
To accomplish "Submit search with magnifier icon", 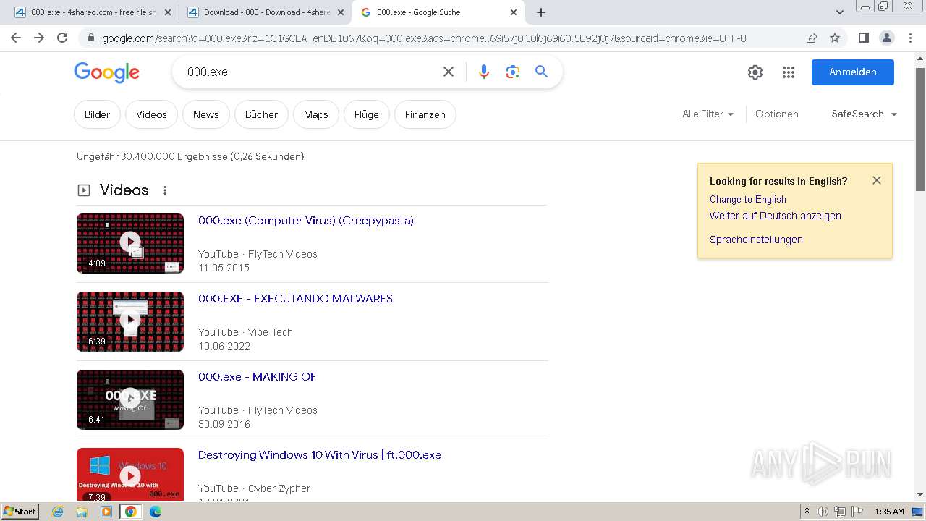I will [541, 72].
